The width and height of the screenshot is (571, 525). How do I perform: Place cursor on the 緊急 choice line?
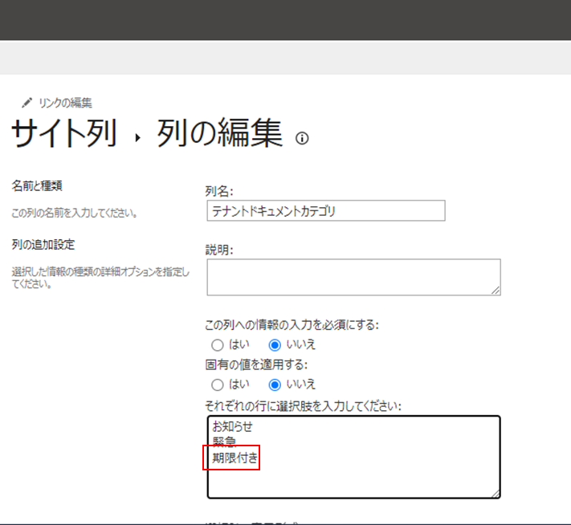click(224, 442)
